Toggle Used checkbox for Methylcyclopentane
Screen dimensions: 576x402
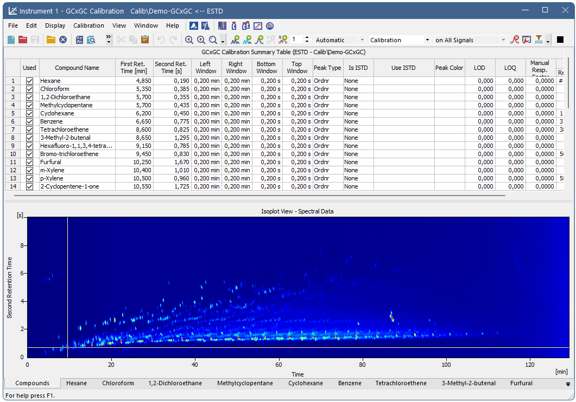[x=29, y=105]
